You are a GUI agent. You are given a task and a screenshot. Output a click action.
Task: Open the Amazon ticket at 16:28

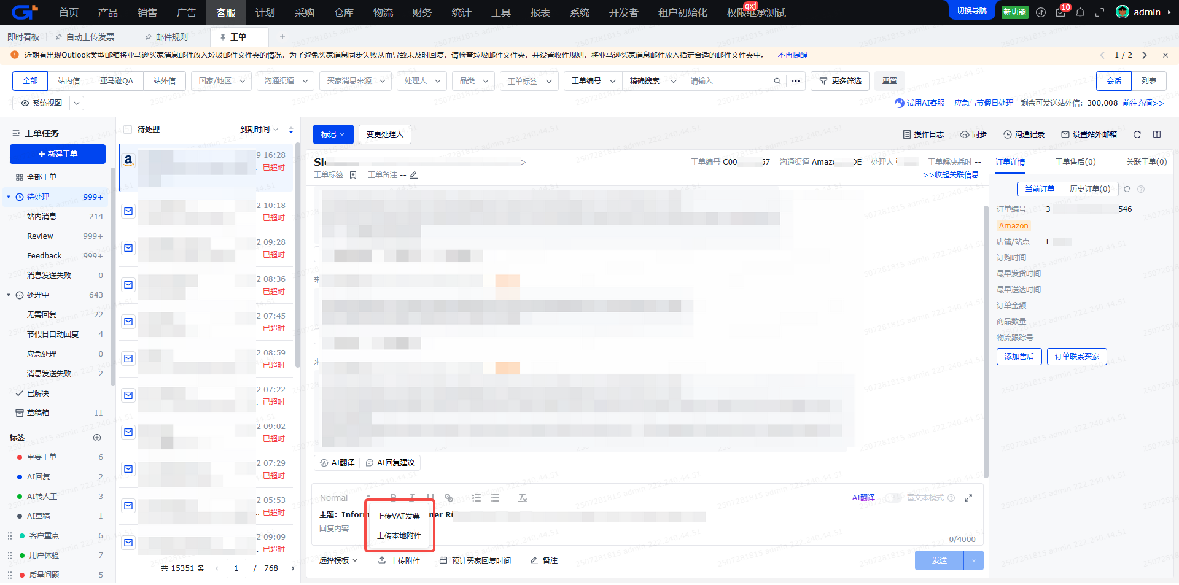tap(206, 167)
